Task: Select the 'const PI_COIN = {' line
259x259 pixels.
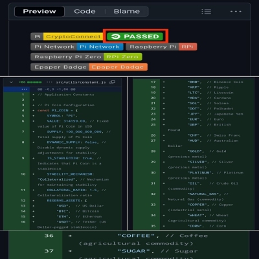Action: pyautogui.click(x=58, y=110)
